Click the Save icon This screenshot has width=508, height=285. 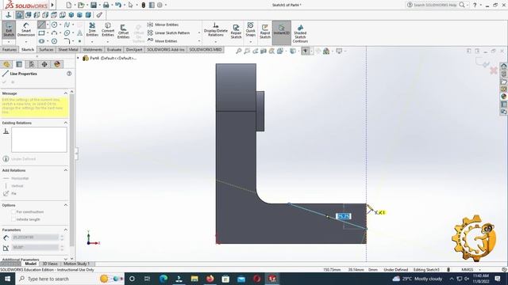click(x=94, y=5)
